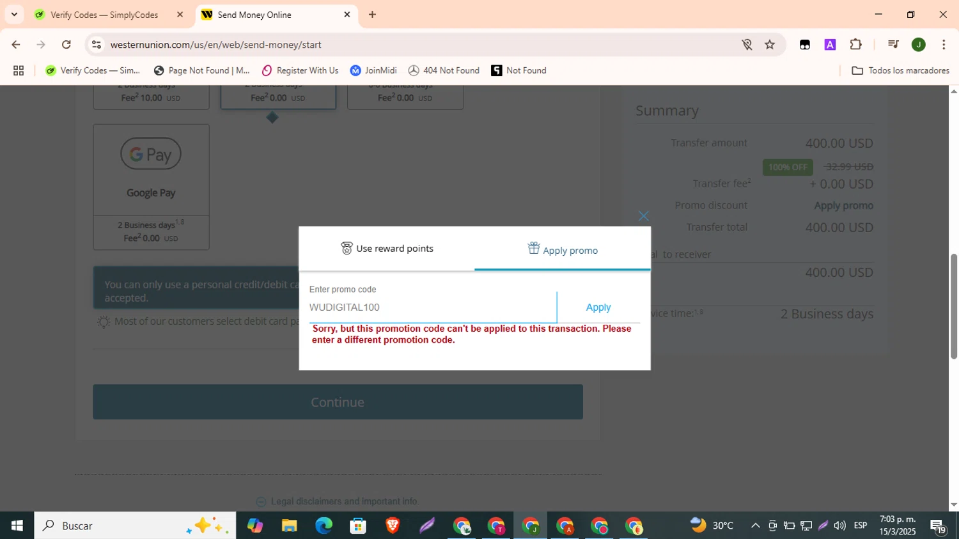
Task: View site information icon
Action: coord(97,44)
